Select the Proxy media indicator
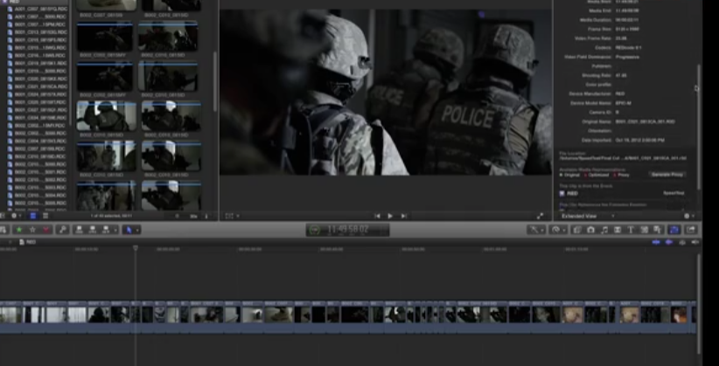Screen dimensions: 719x366 [x=621, y=175]
